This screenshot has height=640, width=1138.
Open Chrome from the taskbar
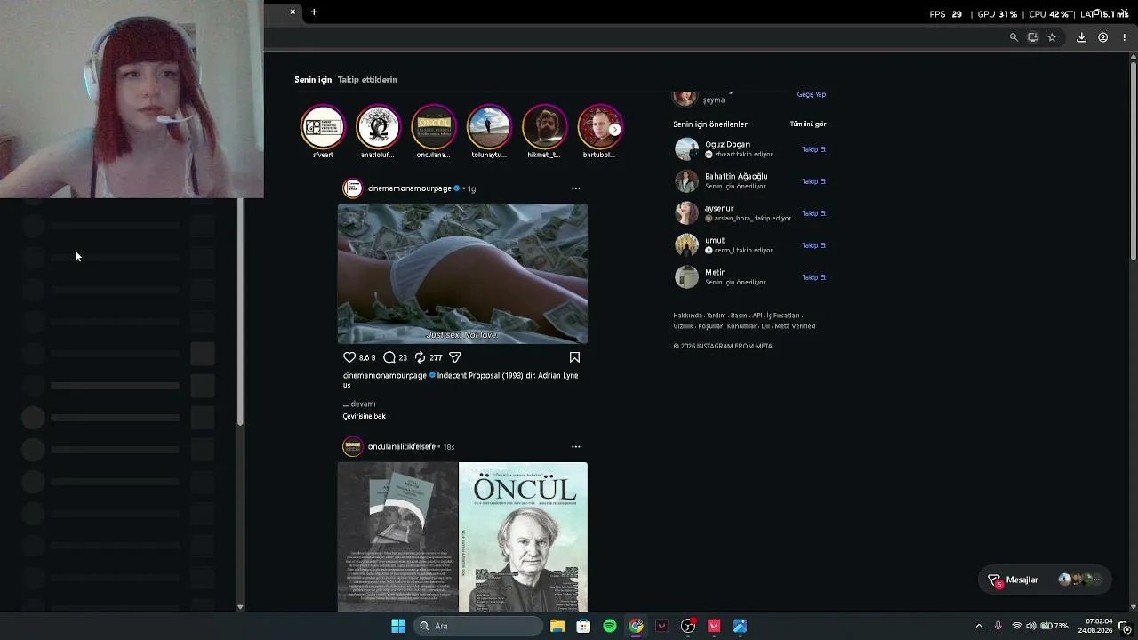[636, 626]
